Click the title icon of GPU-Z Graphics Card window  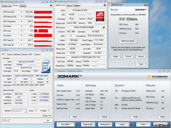pyautogui.click(x=56, y=2)
